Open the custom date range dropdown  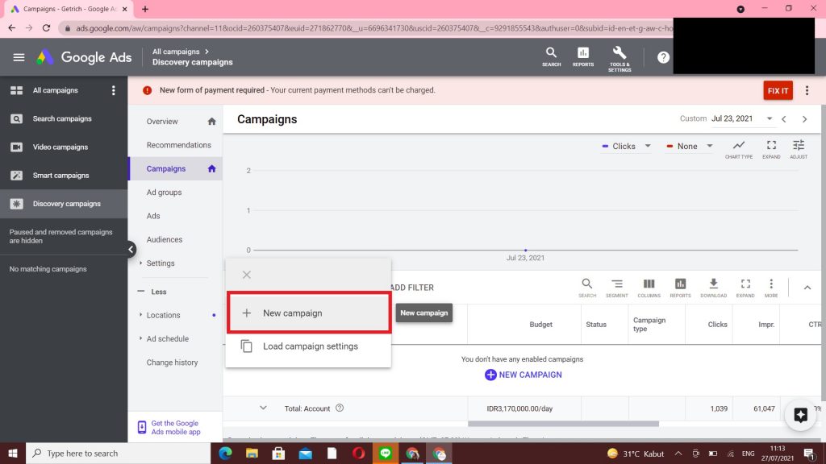(770, 119)
